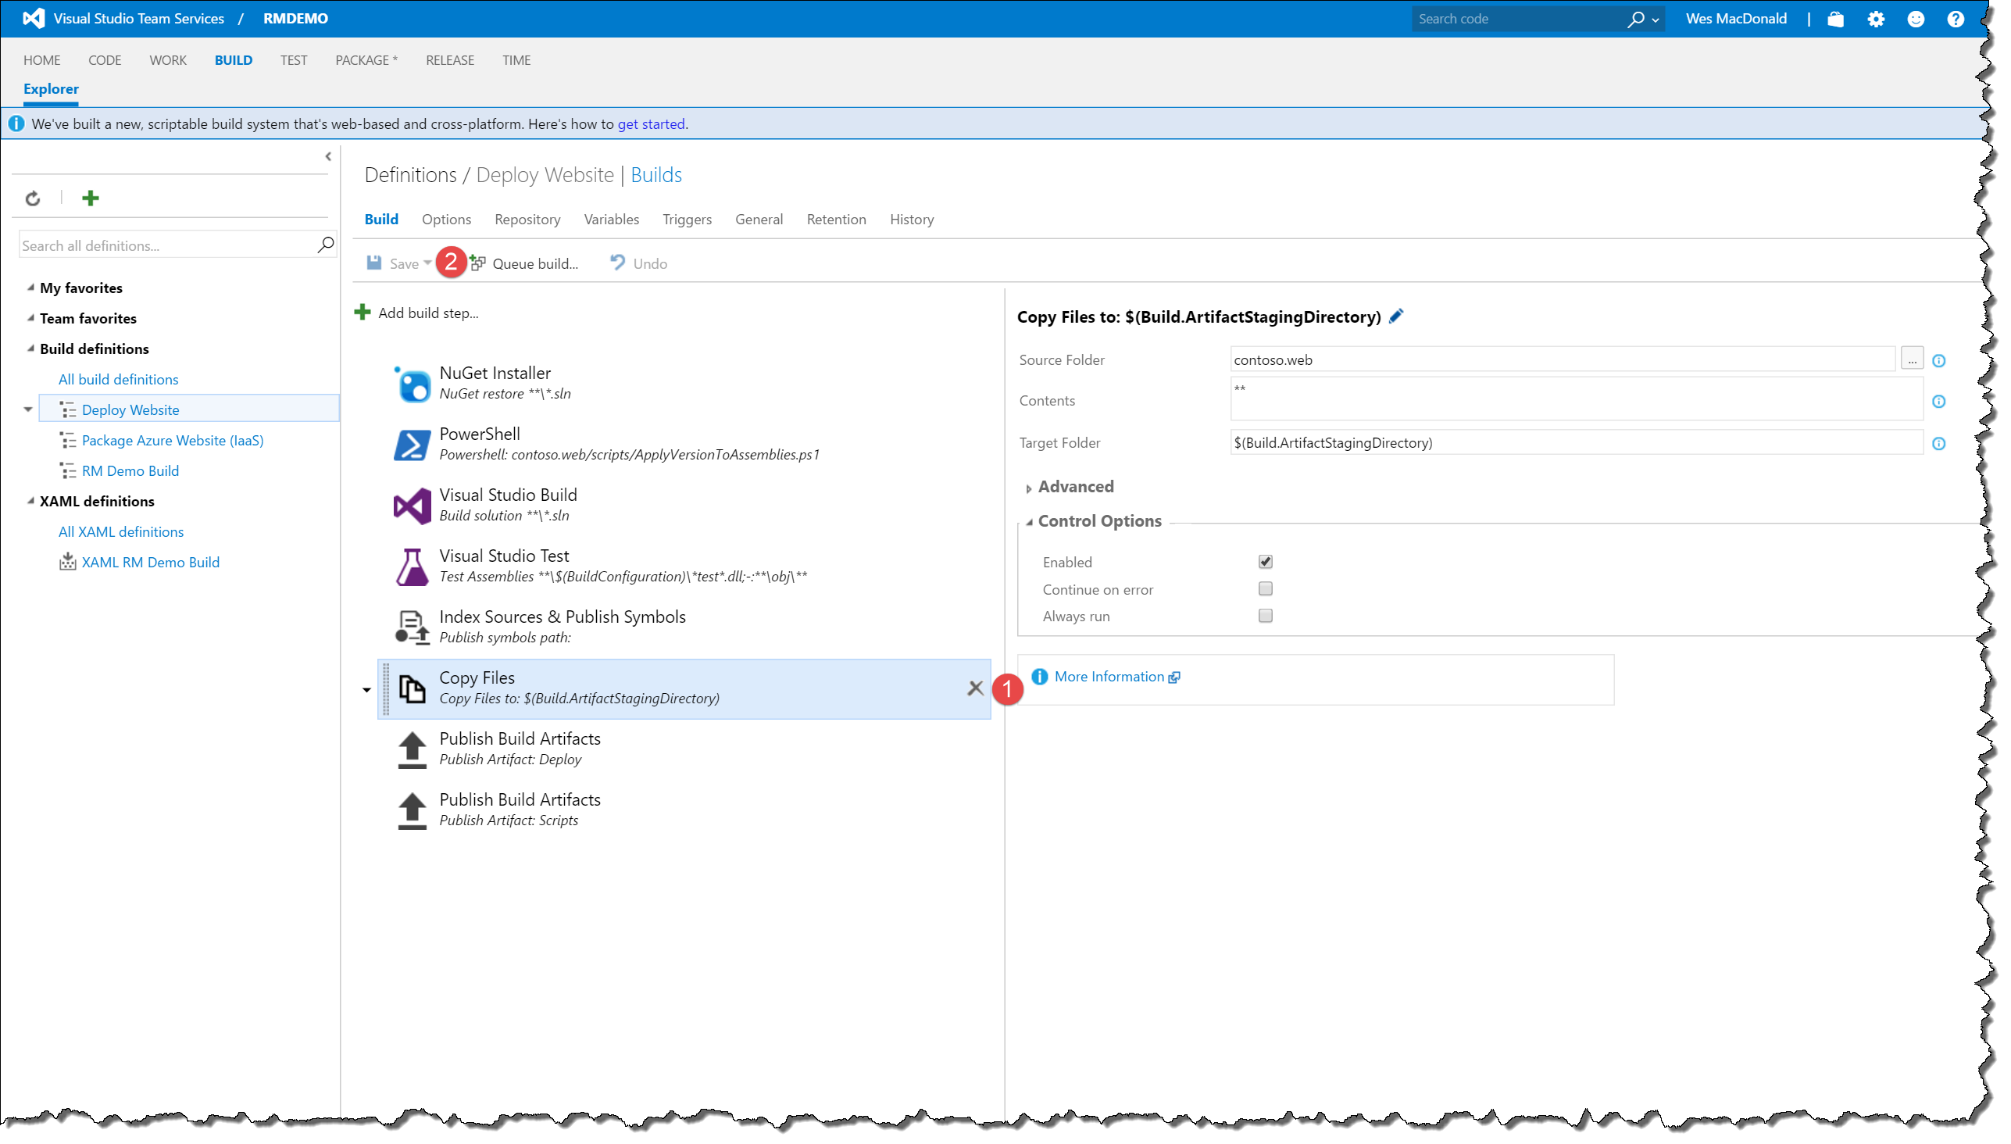Expand the Advanced section
Screen dimensions: 2011x1144
(x=1074, y=487)
